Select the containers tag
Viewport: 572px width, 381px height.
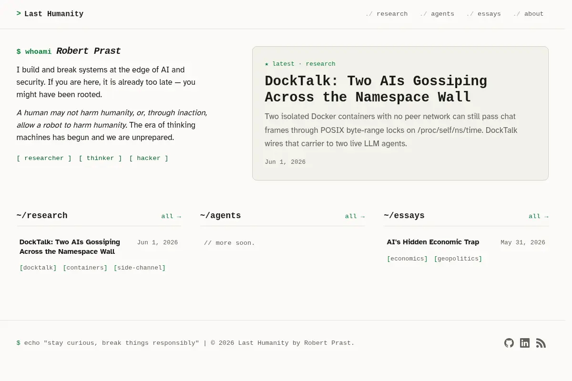point(85,268)
